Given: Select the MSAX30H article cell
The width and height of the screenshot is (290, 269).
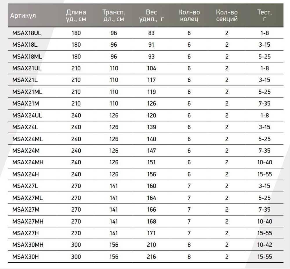Looking at the screenshot, I should [x=25, y=257].
